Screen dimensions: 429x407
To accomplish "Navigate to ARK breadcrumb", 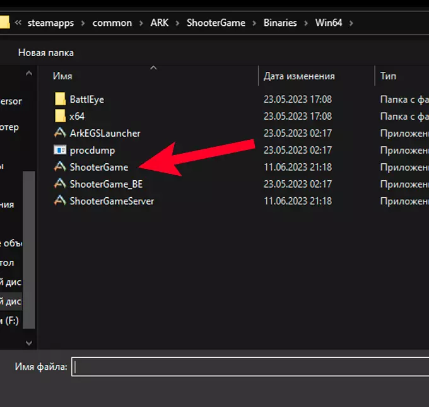I will (159, 23).
